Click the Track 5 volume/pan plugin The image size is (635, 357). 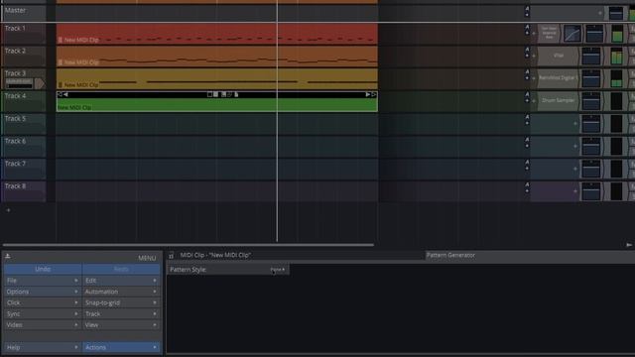(x=591, y=124)
